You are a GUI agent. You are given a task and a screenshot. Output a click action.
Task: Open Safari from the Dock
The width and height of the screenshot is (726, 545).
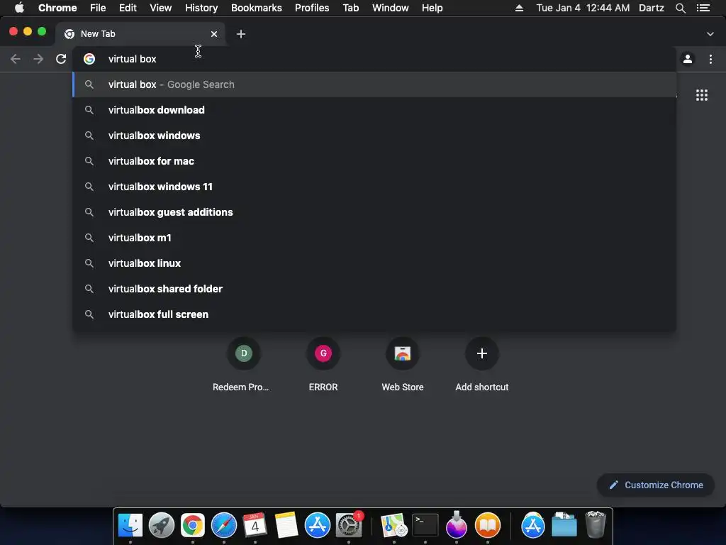click(x=223, y=525)
